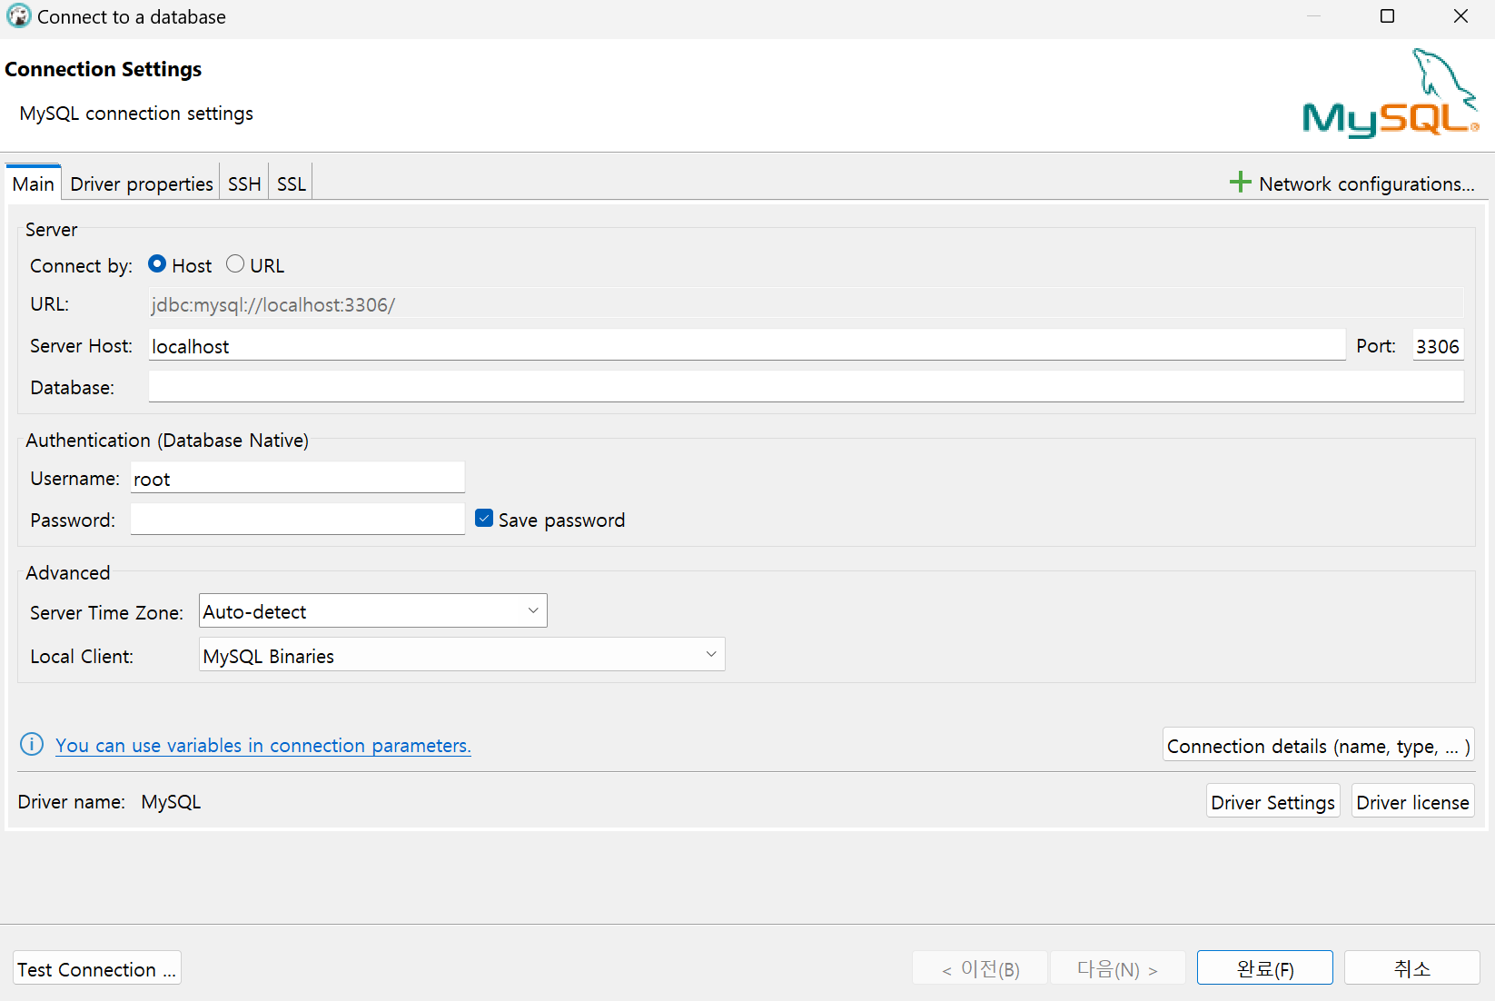The width and height of the screenshot is (1495, 1001).
Task: Click the Driver Settings button
Action: pyautogui.click(x=1272, y=801)
